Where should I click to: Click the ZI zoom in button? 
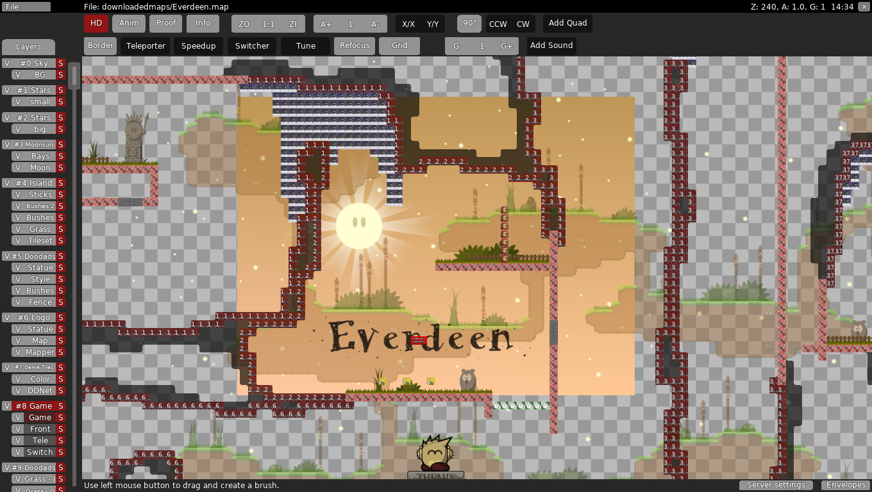click(x=292, y=24)
